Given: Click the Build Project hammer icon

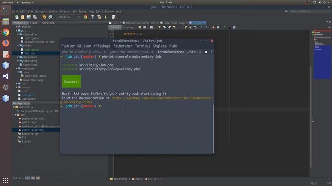Looking at the screenshot, I should click(x=93, y=17).
